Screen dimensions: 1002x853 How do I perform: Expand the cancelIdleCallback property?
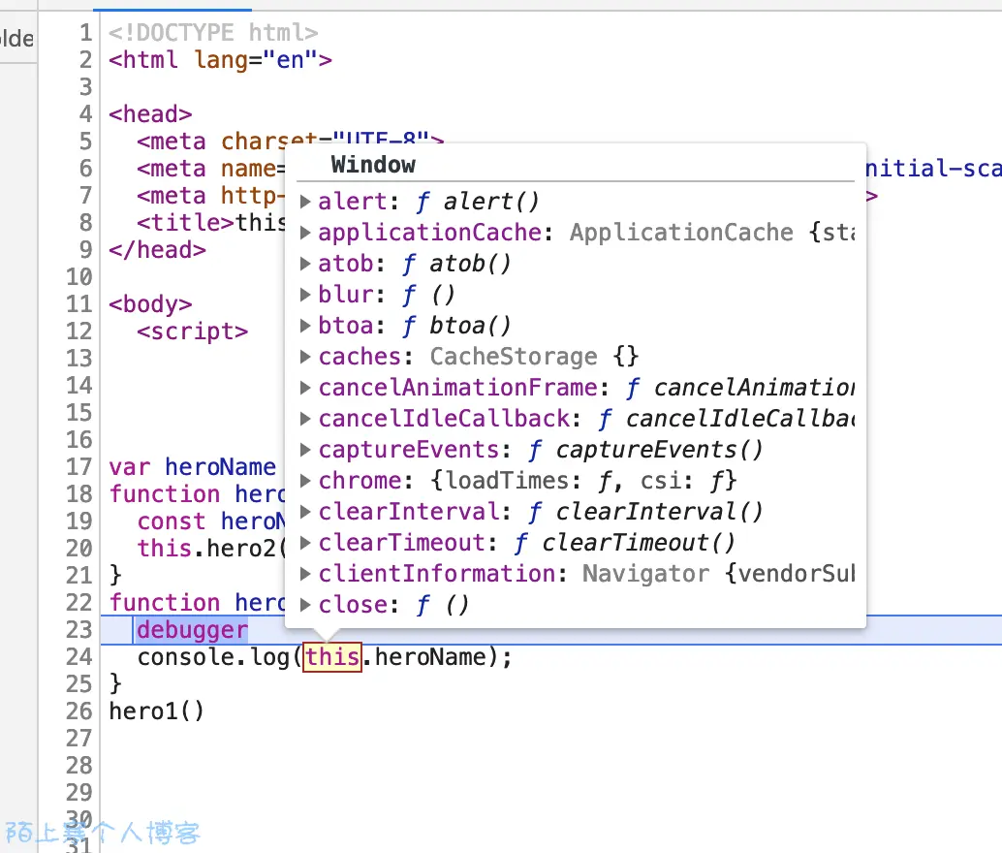click(305, 419)
